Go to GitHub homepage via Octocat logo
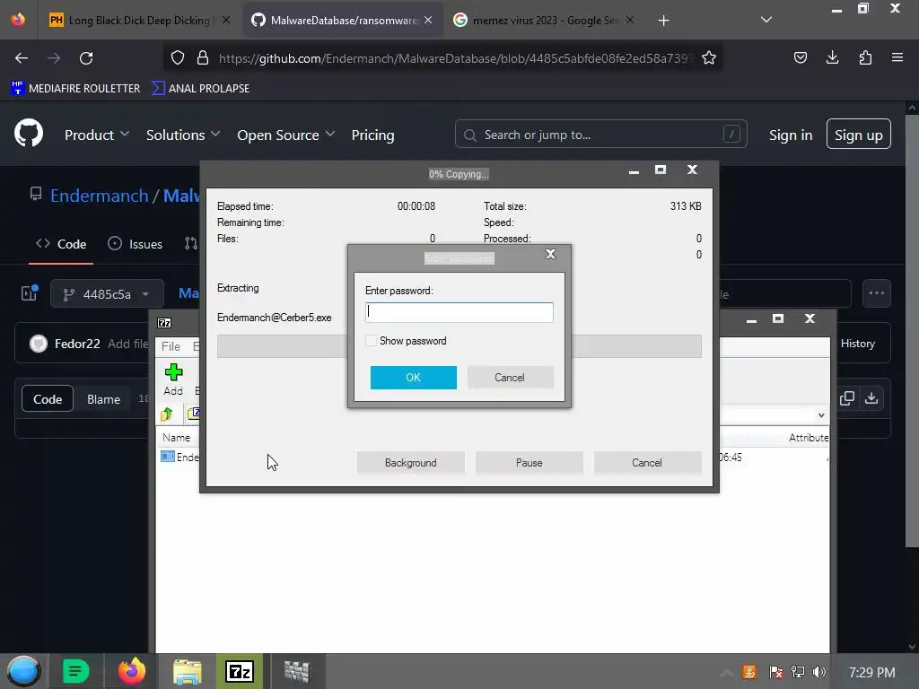Viewport: 919px width, 689px height. pos(29,135)
